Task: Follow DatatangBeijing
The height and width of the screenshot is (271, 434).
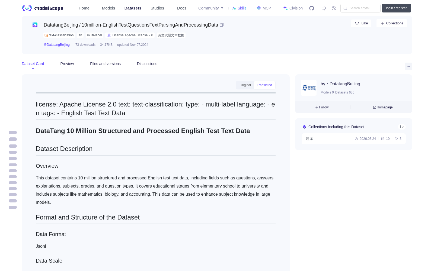Action: tap(322, 107)
